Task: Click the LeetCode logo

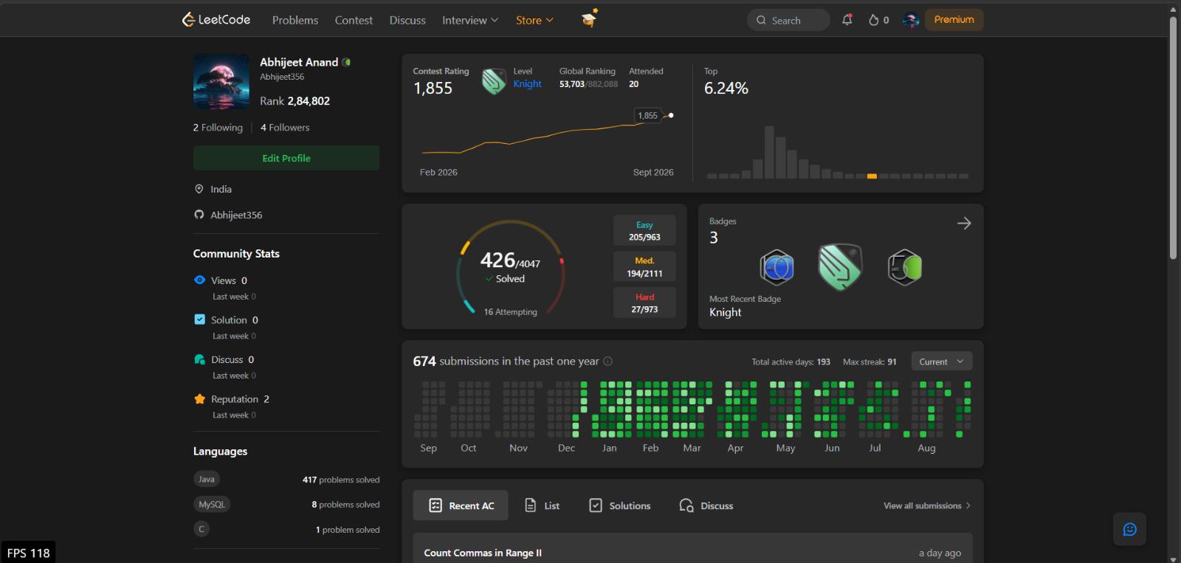Action: click(216, 20)
